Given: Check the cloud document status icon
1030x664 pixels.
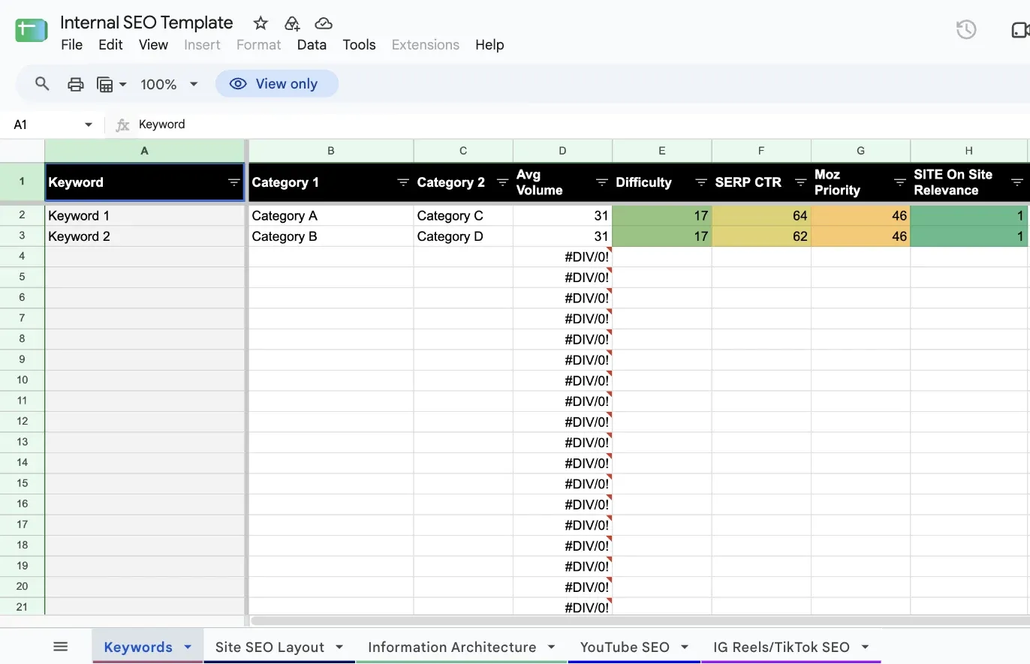Looking at the screenshot, I should click(324, 23).
